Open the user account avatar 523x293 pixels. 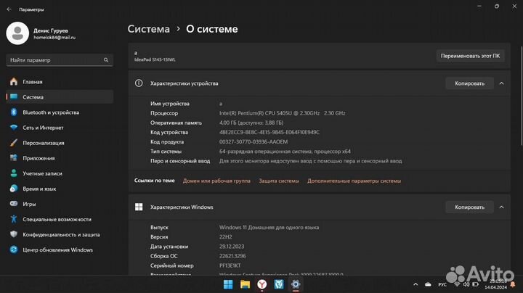[17, 33]
